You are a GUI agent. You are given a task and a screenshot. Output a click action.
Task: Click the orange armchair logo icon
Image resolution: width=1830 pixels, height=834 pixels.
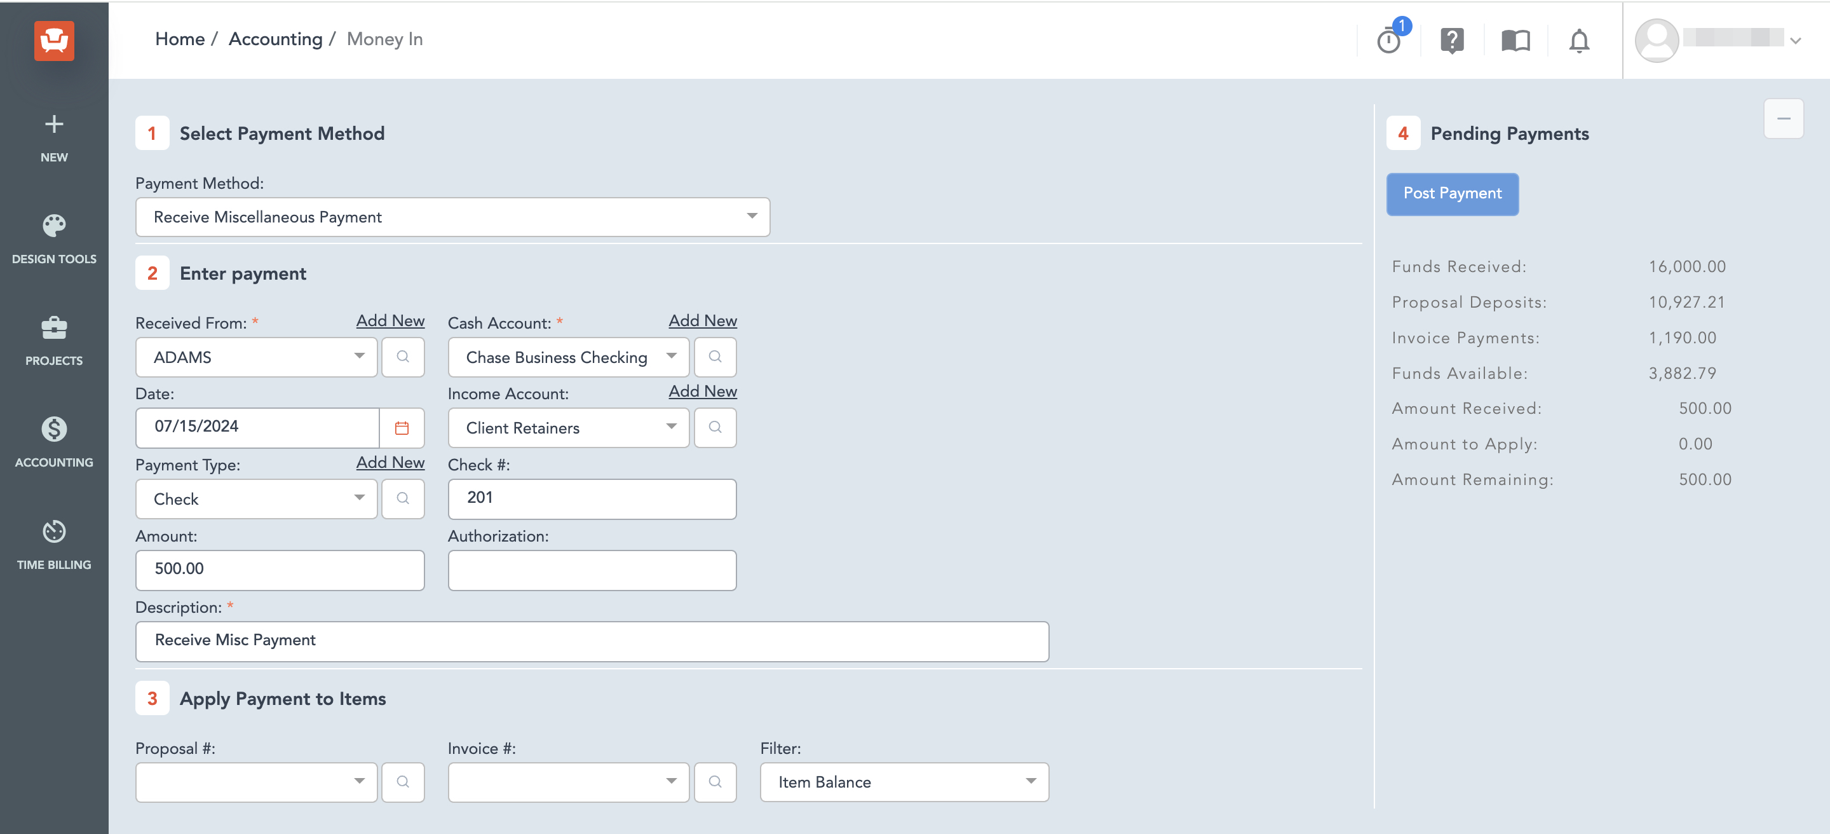54,40
